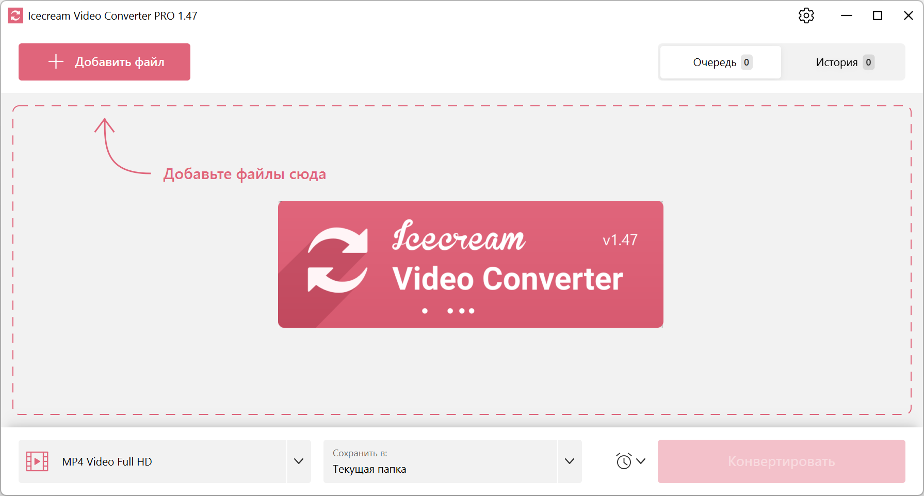Click the Добавьте файлы сюда text
Screen dimensions: 924x496
pyautogui.click(x=245, y=174)
